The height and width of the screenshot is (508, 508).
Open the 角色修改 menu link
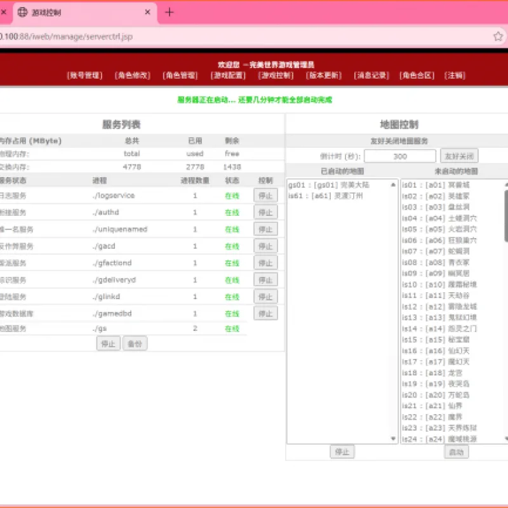[133, 76]
